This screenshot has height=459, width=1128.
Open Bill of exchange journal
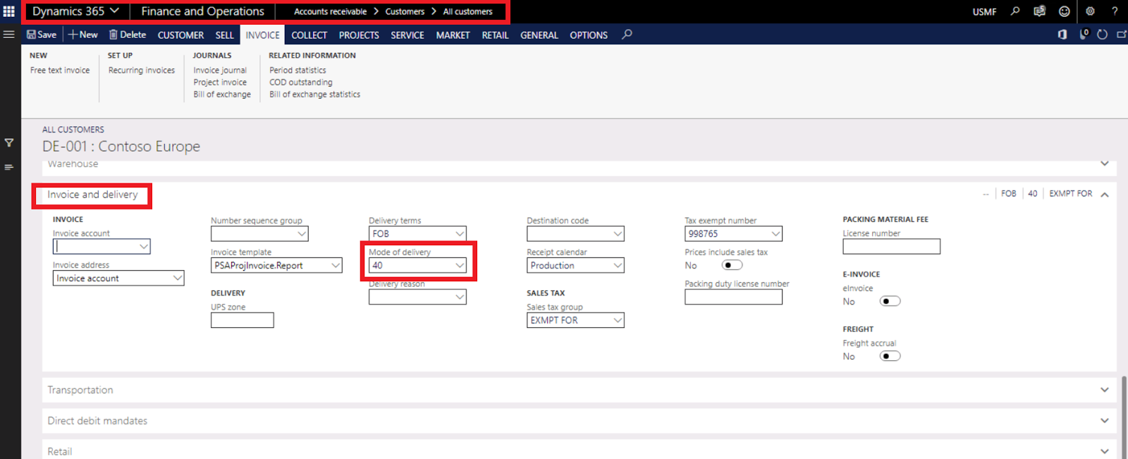[222, 94]
